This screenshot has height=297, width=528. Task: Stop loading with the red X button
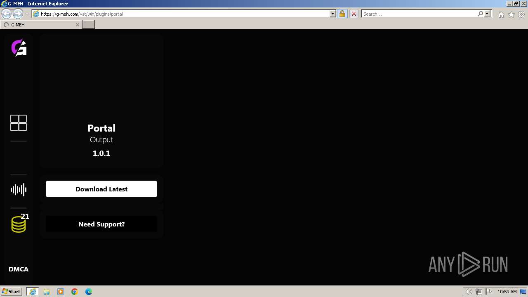tap(354, 14)
